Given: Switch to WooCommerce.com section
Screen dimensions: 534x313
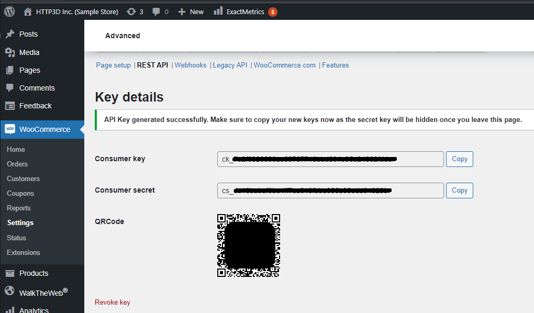Looking at the screenshot, I should coord(285,65).
